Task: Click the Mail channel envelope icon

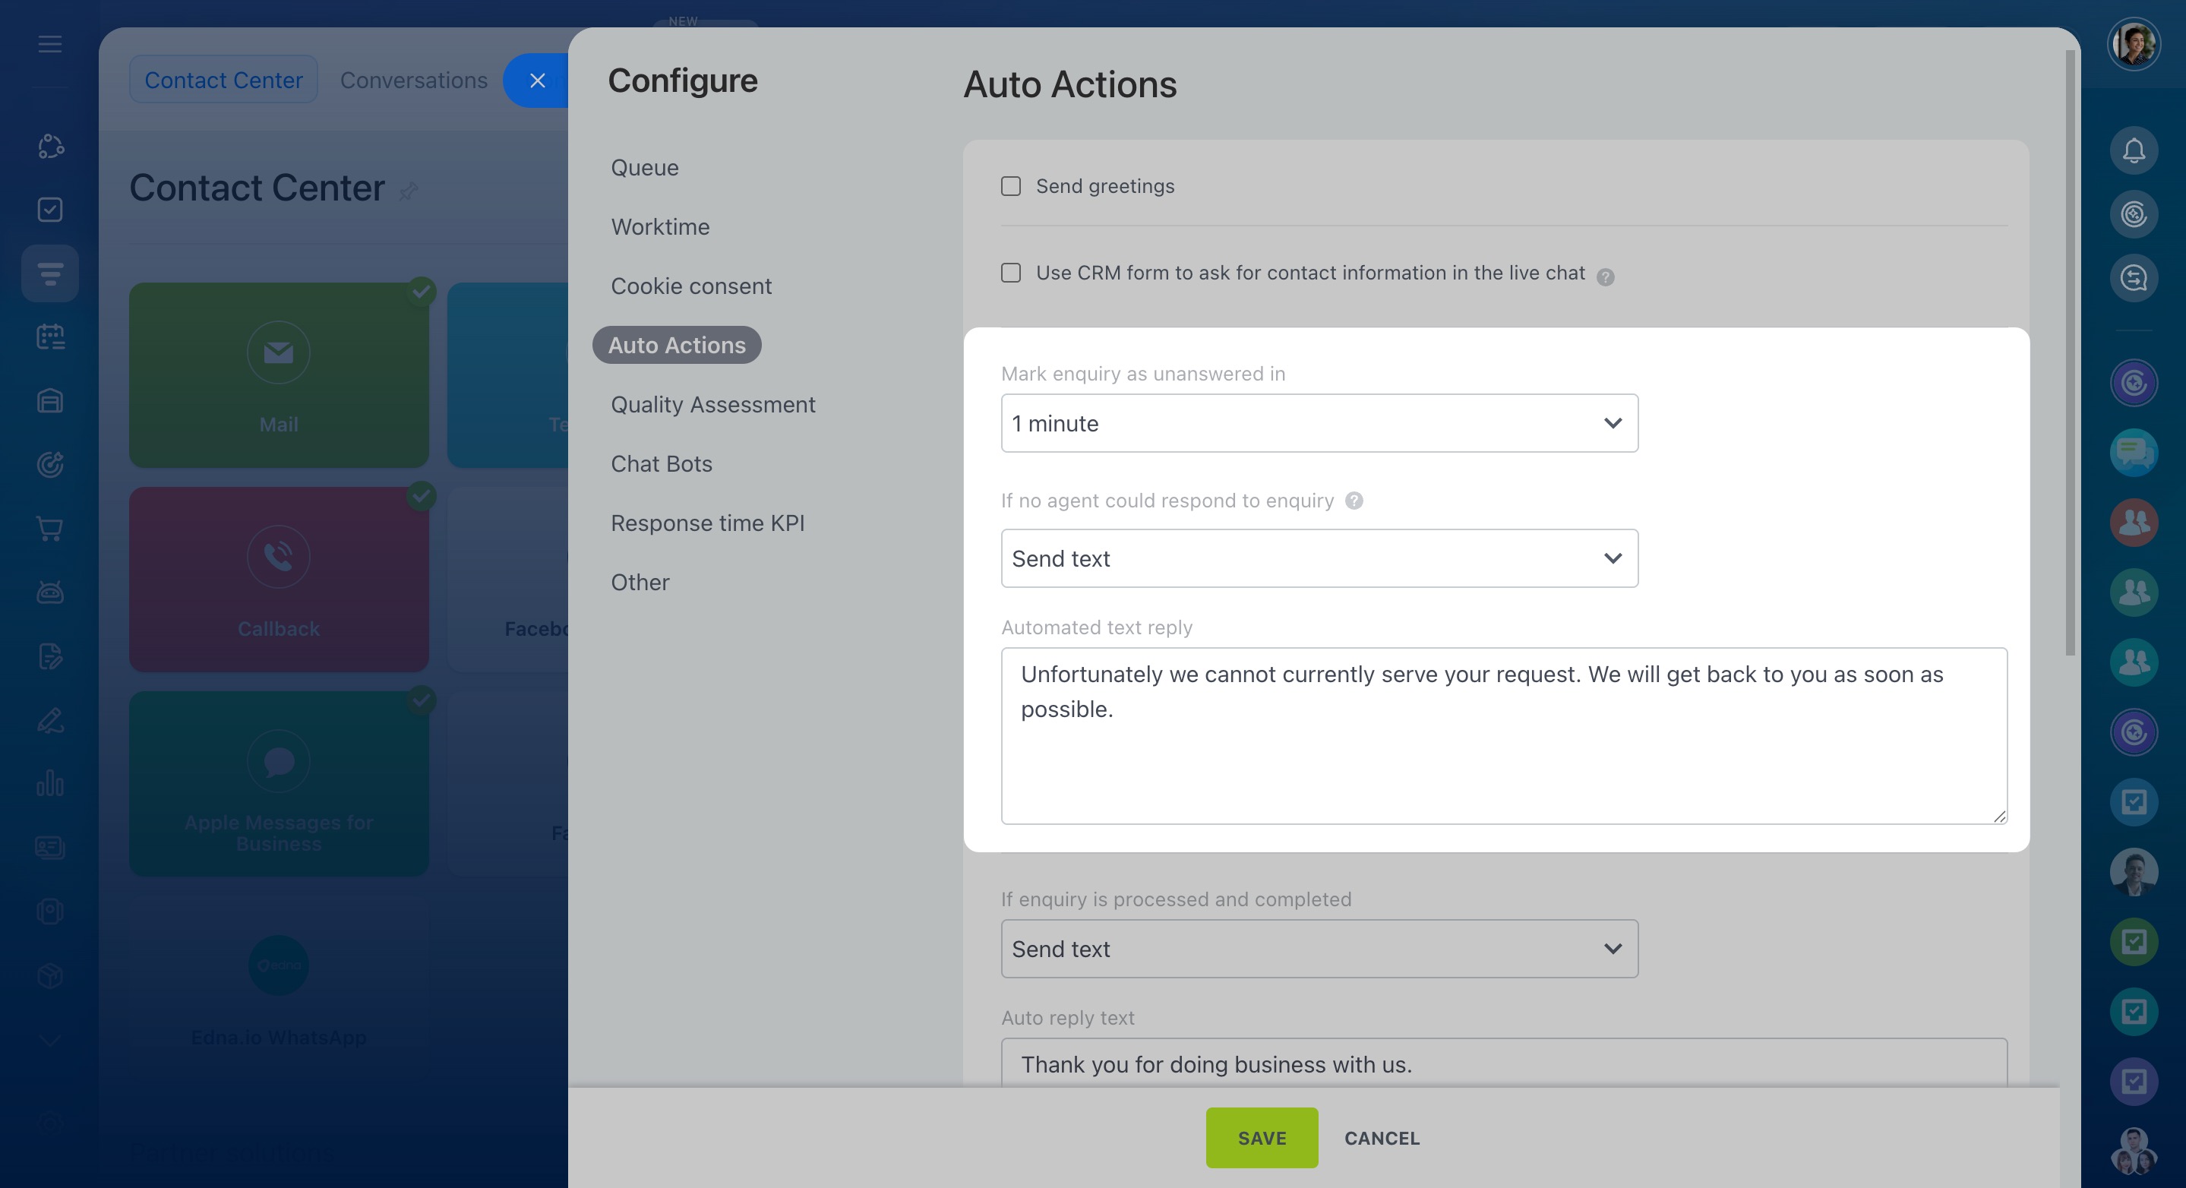Action: click(x=278, y=352)
